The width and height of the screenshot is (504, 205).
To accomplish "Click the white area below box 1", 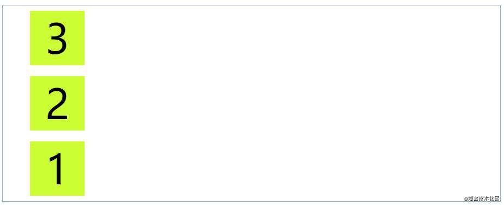I will 57,198.
